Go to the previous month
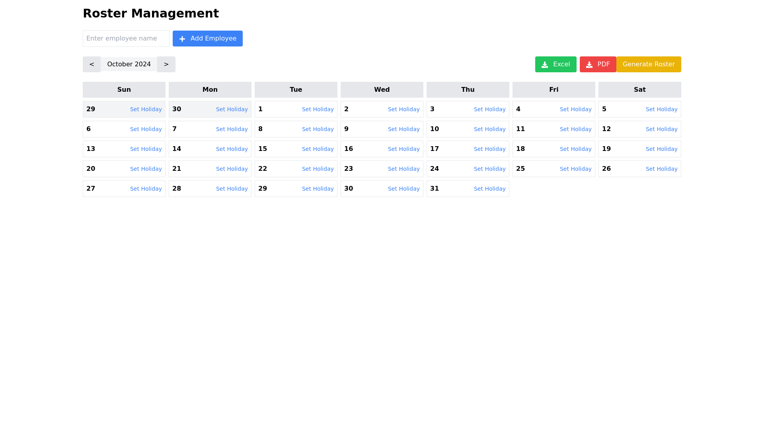The width and height of the screenshot is (764, 429). [92, 64]
